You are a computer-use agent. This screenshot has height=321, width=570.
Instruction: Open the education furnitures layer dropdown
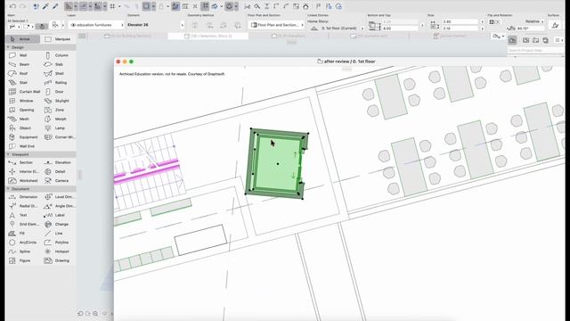point(96,25)
